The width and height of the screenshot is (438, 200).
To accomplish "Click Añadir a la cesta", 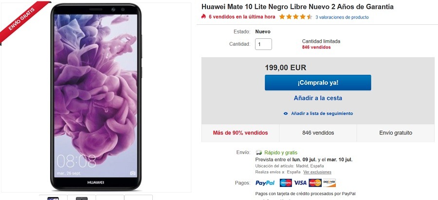I will (x=318, y=98).
